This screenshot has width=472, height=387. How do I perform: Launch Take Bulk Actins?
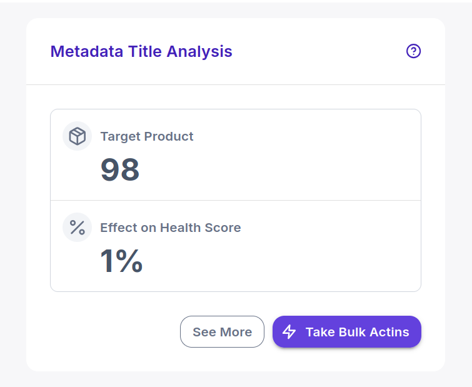pos(347,331)
